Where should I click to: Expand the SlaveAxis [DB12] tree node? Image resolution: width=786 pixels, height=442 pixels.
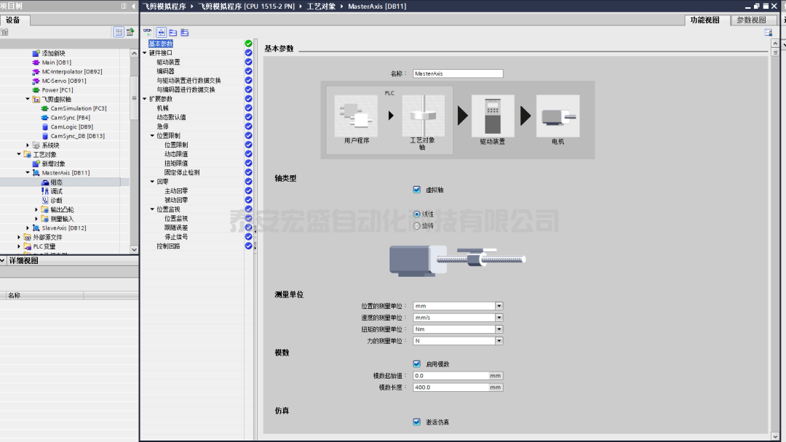(x=28, y=228)
